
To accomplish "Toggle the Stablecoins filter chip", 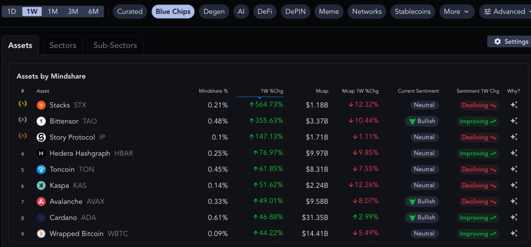I will point(412,11).
